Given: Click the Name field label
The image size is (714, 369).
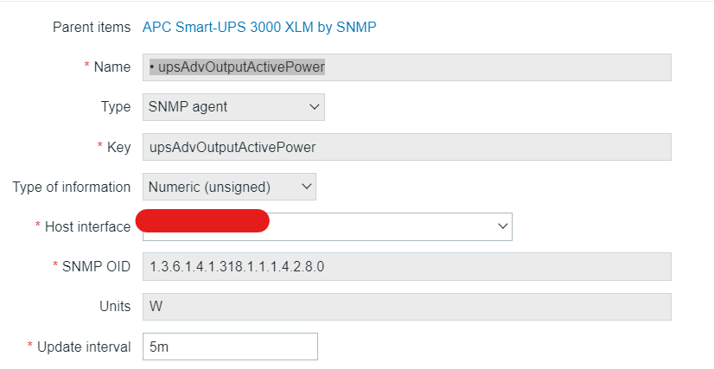Looking at the screenshot, I should pyautogui.click(x=112, y=67).
